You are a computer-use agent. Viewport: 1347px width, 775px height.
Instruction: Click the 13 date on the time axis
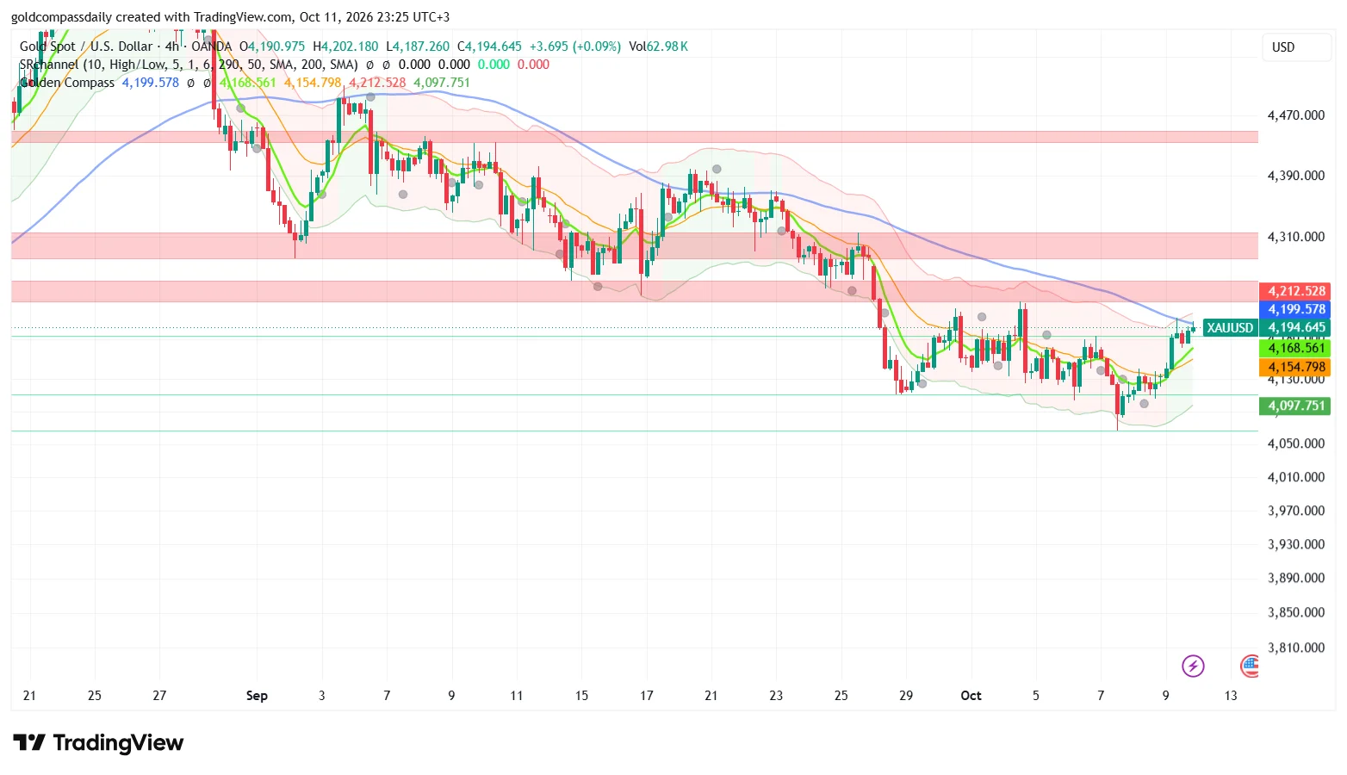pyautogui.click(x=1231, y=696)
